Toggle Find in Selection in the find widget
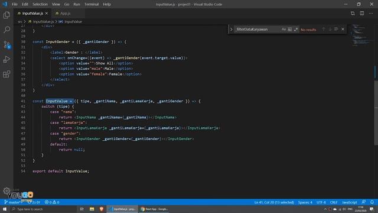This screenshot has height=213, width=378. (x=336, y=29)
